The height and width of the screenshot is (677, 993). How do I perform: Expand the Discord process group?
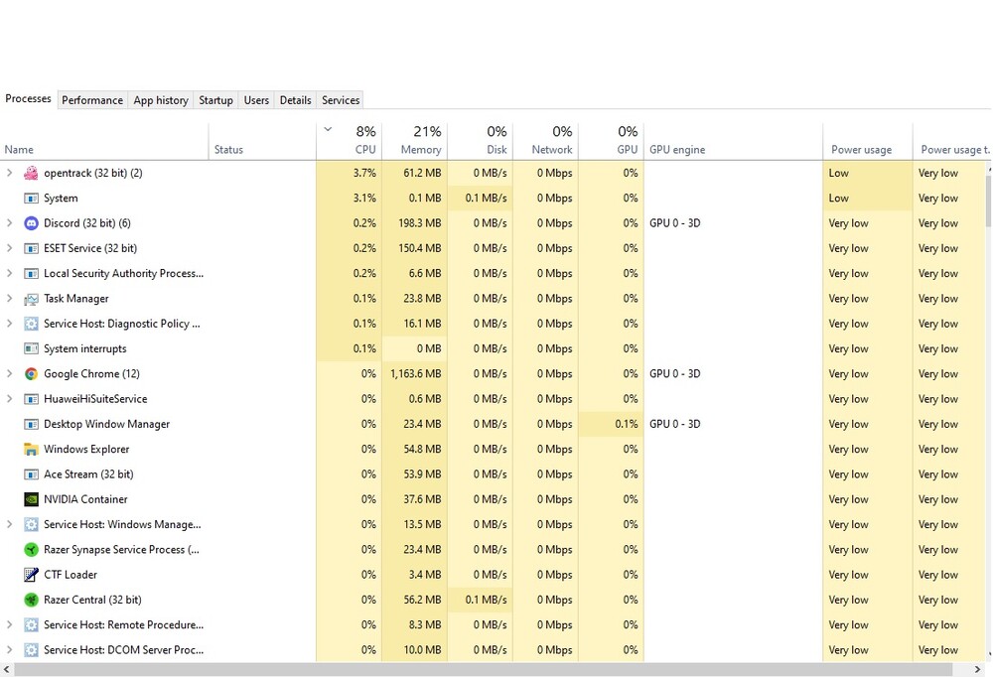coord(9,222)
